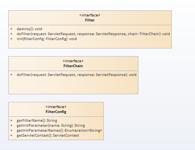Click empty area inside FilterChain compartment
The image size is (195, 150).
pos(73,85)
